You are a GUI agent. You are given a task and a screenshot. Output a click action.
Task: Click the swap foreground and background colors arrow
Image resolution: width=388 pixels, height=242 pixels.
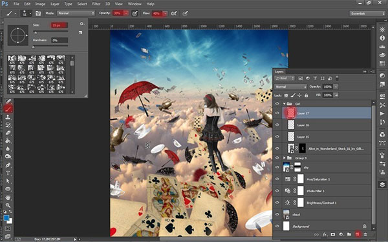[x=10, y=212]
